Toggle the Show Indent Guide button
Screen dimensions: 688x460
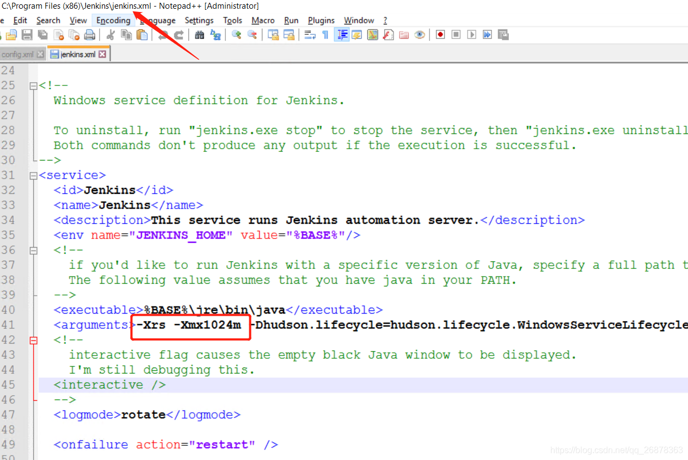pos(342,35)
